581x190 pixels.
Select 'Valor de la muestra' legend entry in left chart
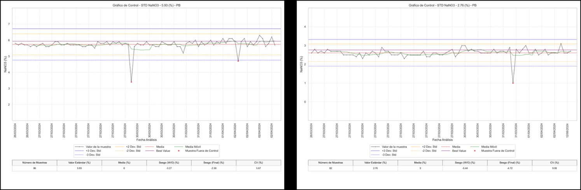click(93, 147)
